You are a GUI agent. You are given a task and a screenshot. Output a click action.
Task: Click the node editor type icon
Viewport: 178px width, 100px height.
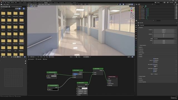[29, 57]
